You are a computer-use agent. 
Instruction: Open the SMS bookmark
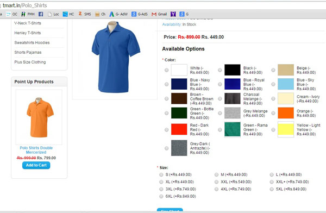point(85,14)
